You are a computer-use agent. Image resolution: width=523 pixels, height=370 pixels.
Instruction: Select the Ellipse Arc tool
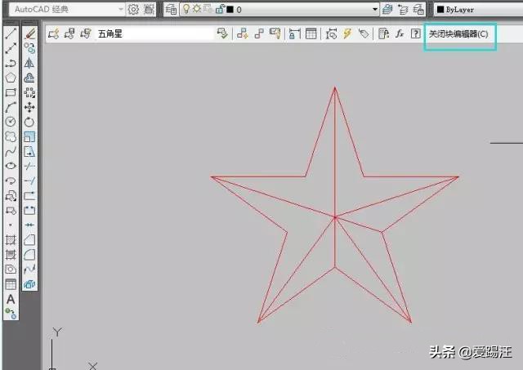pyautogui.click(x=11, y=181)
